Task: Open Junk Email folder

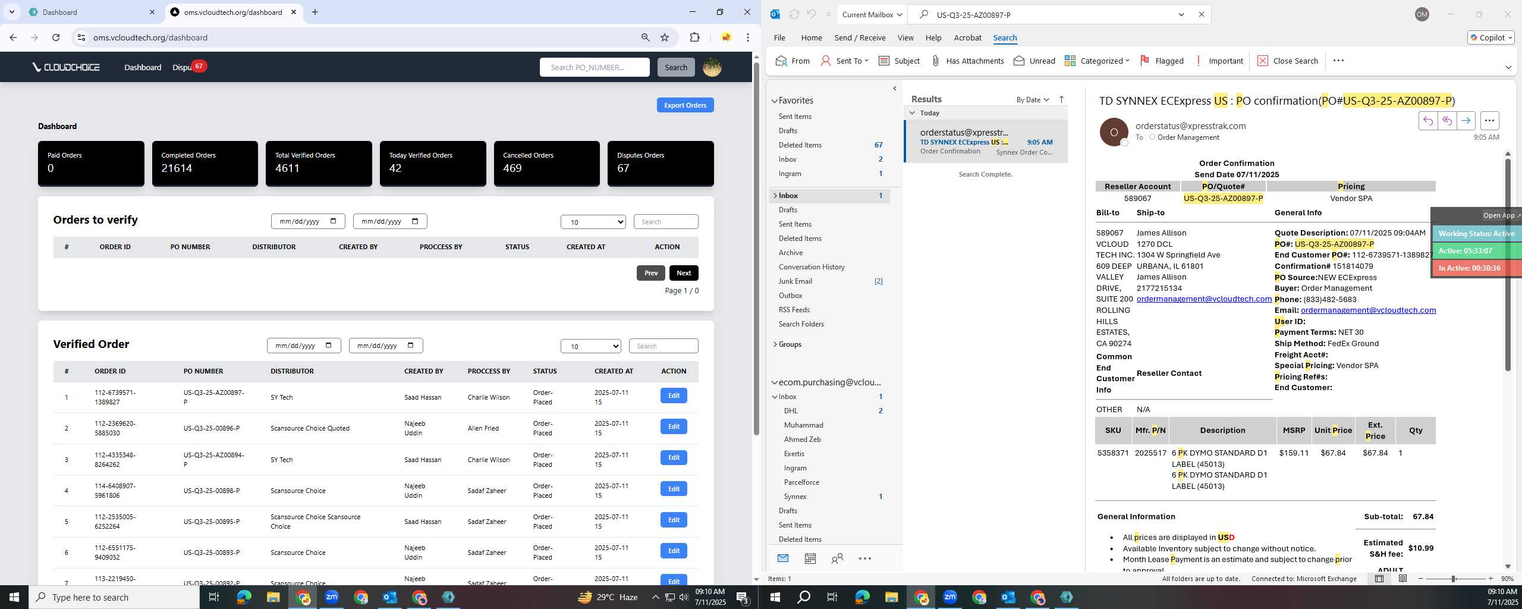Action: point(795,281)
